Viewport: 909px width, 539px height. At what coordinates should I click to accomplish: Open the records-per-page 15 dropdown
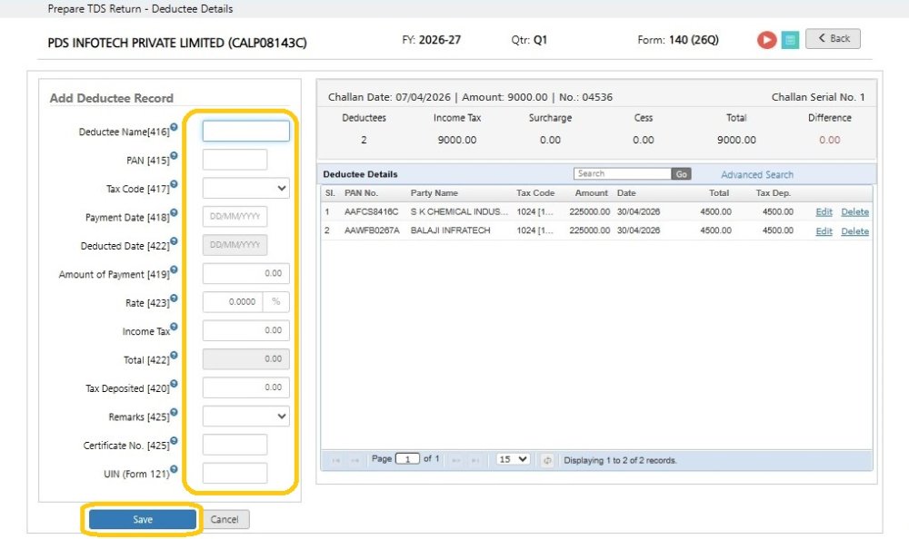click(x=513, y=459)
